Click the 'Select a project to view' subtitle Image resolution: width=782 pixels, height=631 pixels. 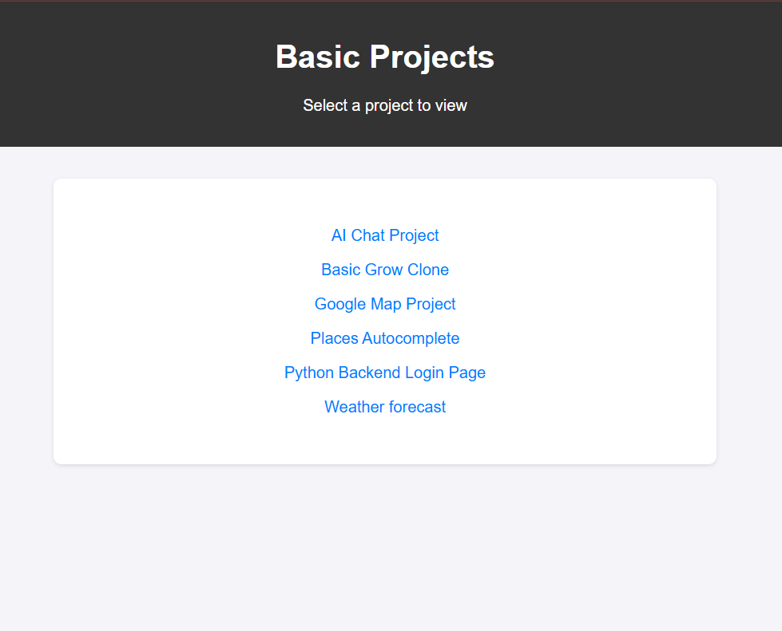385,105
